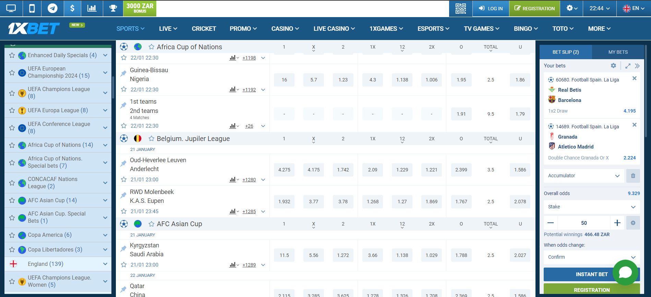651x297 pixels.
Task: Select odds 4.275 for Oud-Heverlee Leuven win
Action: click(x=284, y=170)
